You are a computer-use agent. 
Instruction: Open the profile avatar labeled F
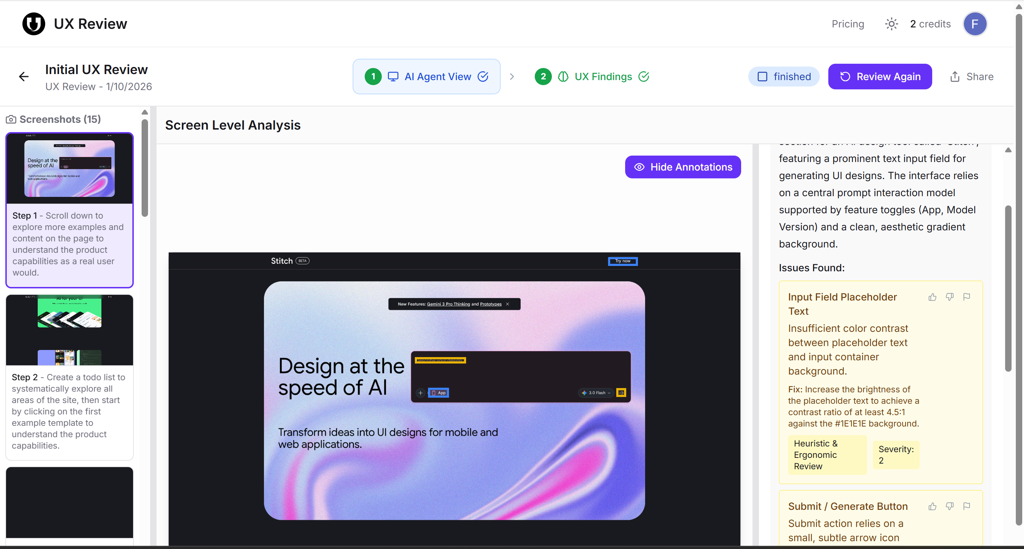click(975, 24)
